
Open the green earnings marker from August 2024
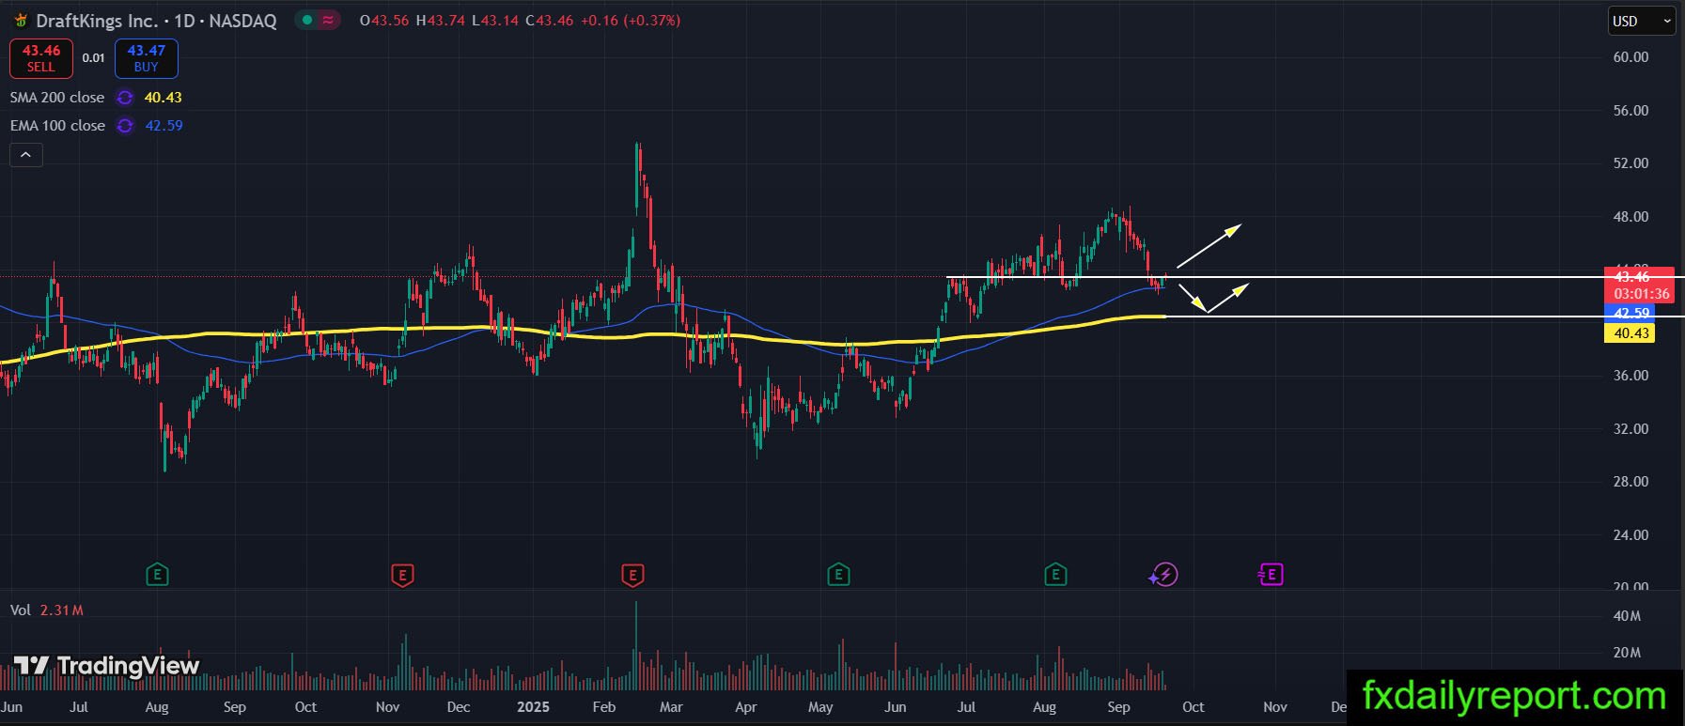157,574
